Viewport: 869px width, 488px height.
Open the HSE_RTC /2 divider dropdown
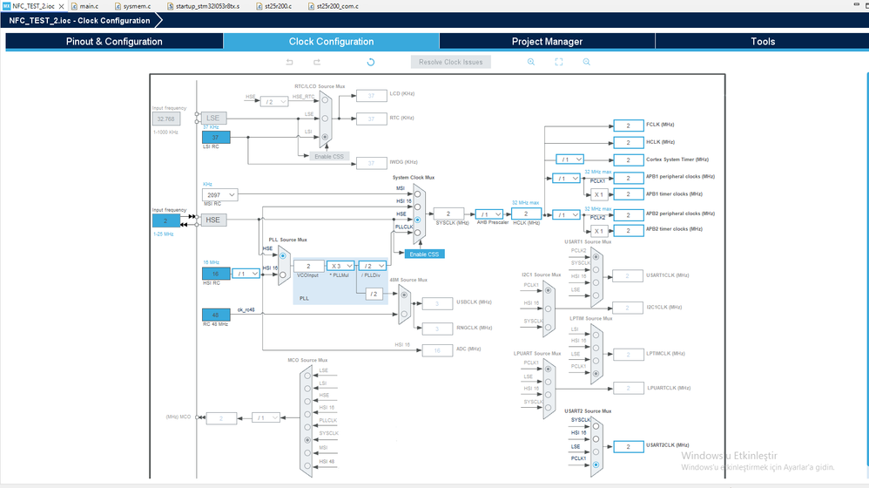click(274, 101)
